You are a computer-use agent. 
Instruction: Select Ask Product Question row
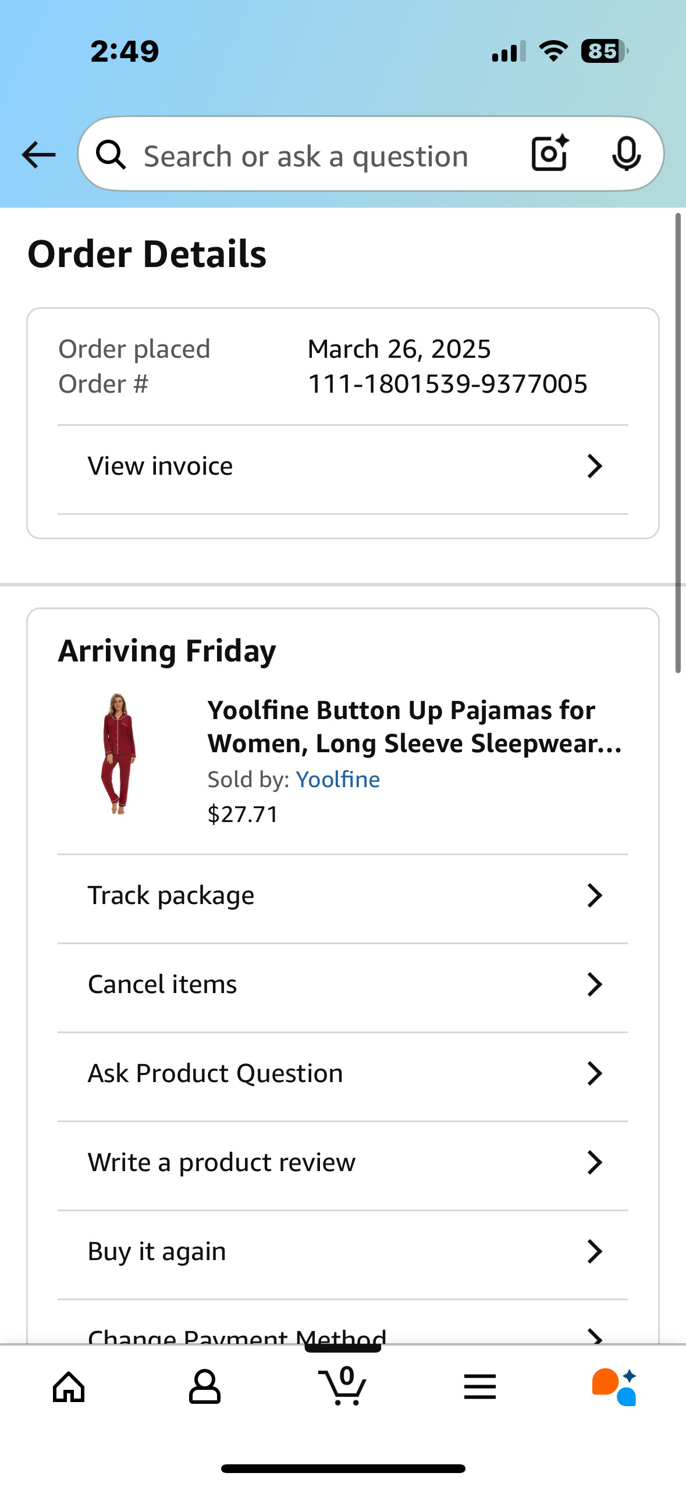pyautogui.click(x=343, y=1073)
